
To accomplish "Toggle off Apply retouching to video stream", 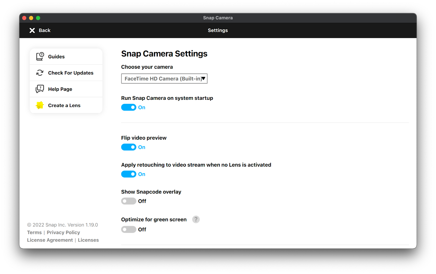I will click(x=129, y=174).
